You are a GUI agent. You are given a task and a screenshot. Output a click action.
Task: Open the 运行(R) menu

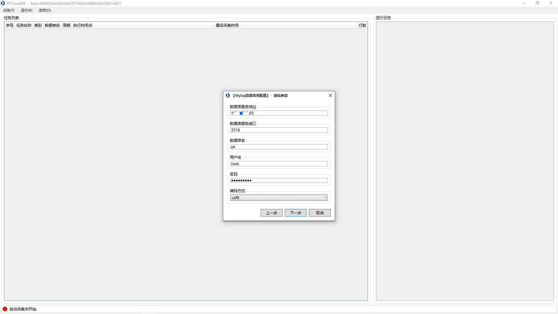click(27, 11)
